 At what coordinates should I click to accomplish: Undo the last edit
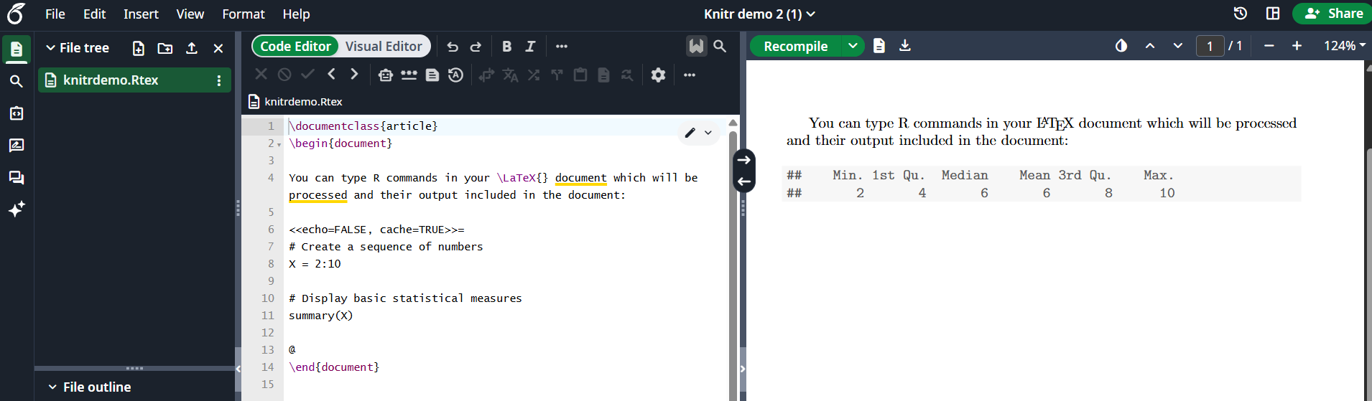pos(453,47)
